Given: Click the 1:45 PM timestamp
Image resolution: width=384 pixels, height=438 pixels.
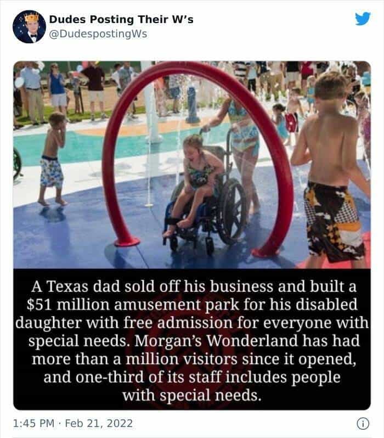Looking at the screenshot, I should [x=33, y=424].
